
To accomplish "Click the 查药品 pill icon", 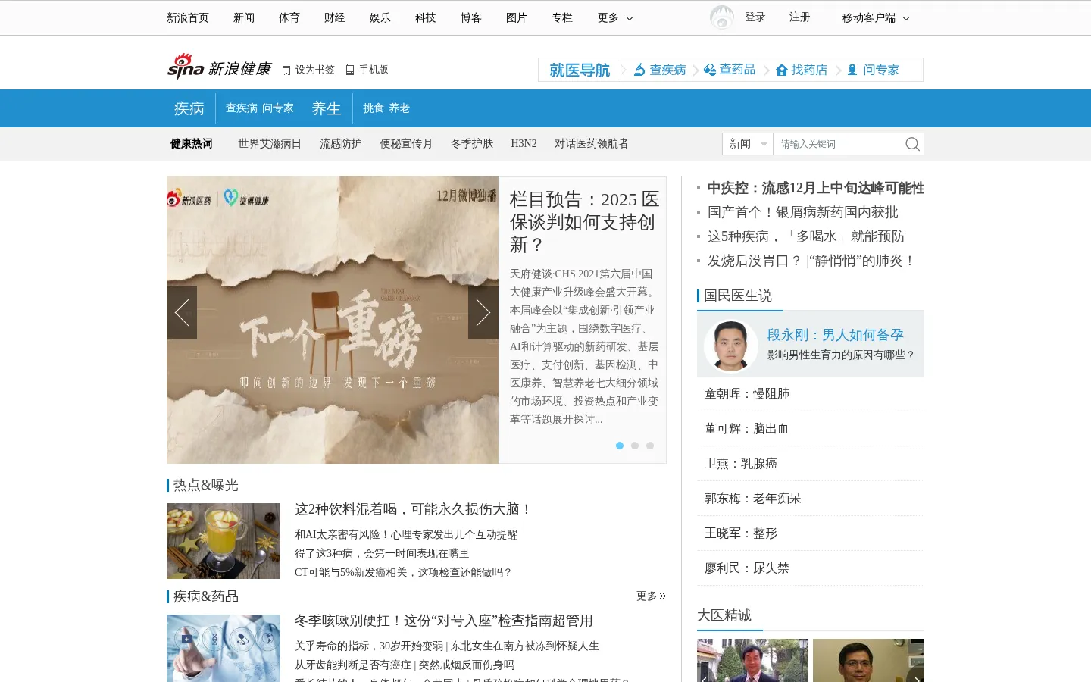I will point(710,70).
